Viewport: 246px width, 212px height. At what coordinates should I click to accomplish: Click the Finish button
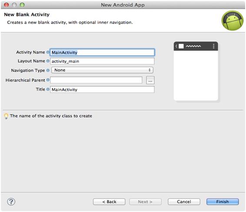pos(223,202)
